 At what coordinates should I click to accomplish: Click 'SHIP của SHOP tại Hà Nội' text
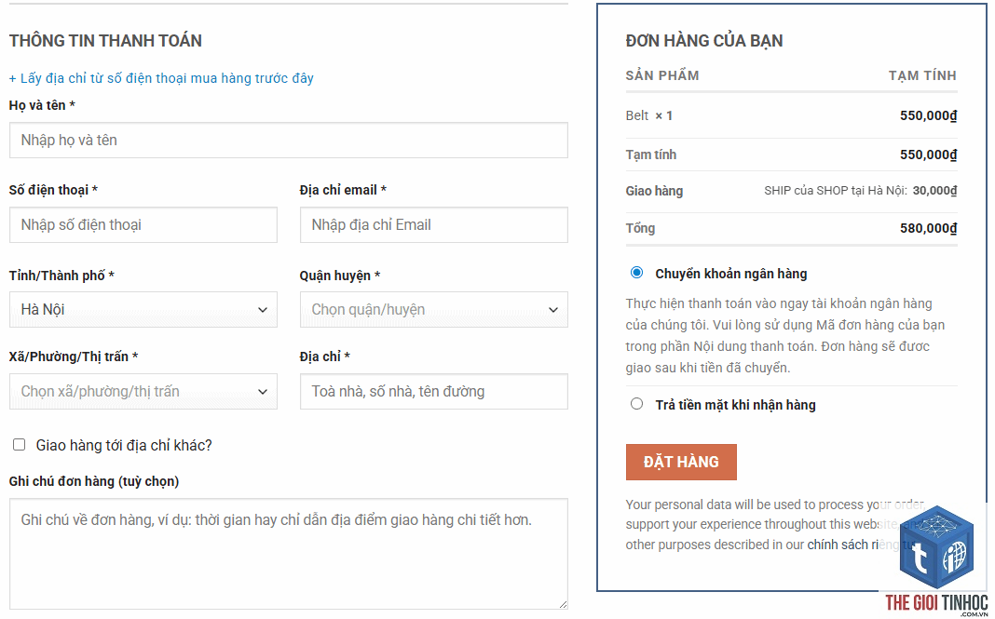(835, 190)
